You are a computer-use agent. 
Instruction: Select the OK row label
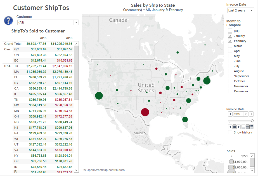(x=16, y=161)
